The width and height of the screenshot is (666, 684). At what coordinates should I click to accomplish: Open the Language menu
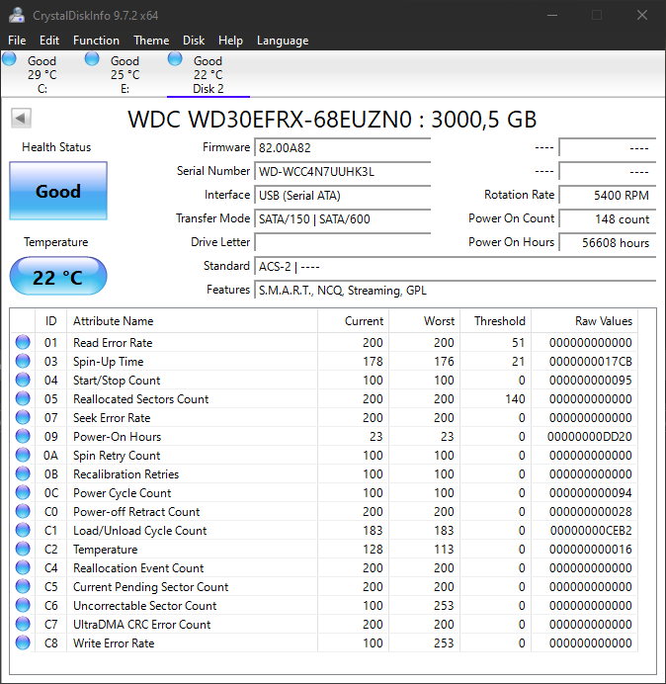[283, 41]
